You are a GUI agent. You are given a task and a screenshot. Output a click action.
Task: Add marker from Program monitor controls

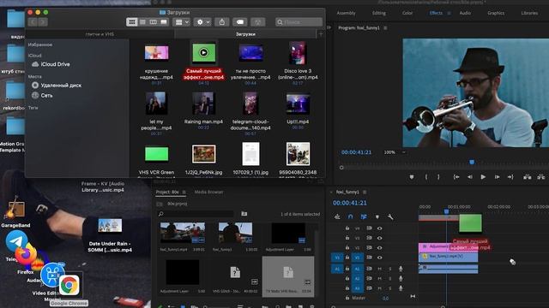(412, 177)
